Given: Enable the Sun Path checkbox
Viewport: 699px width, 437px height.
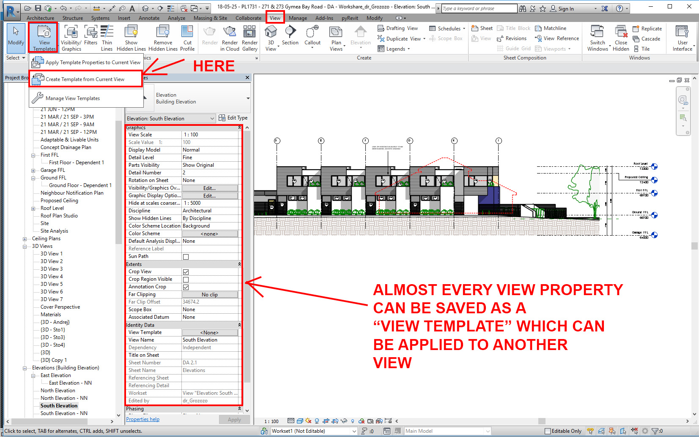Looking at the screenshot, I should click(185, 256).
